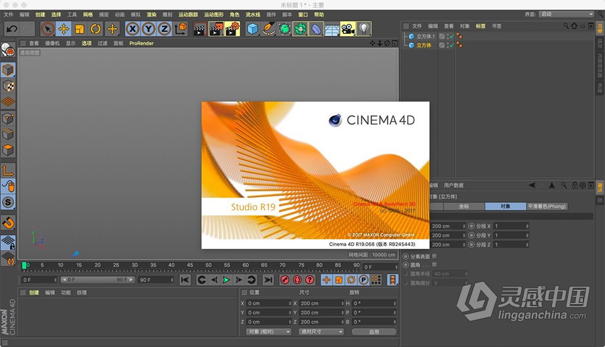Viewport: 605px width, 347px height.
Task: Toggle the green checkmark for 立方体.1
Action: pos(451,37)
